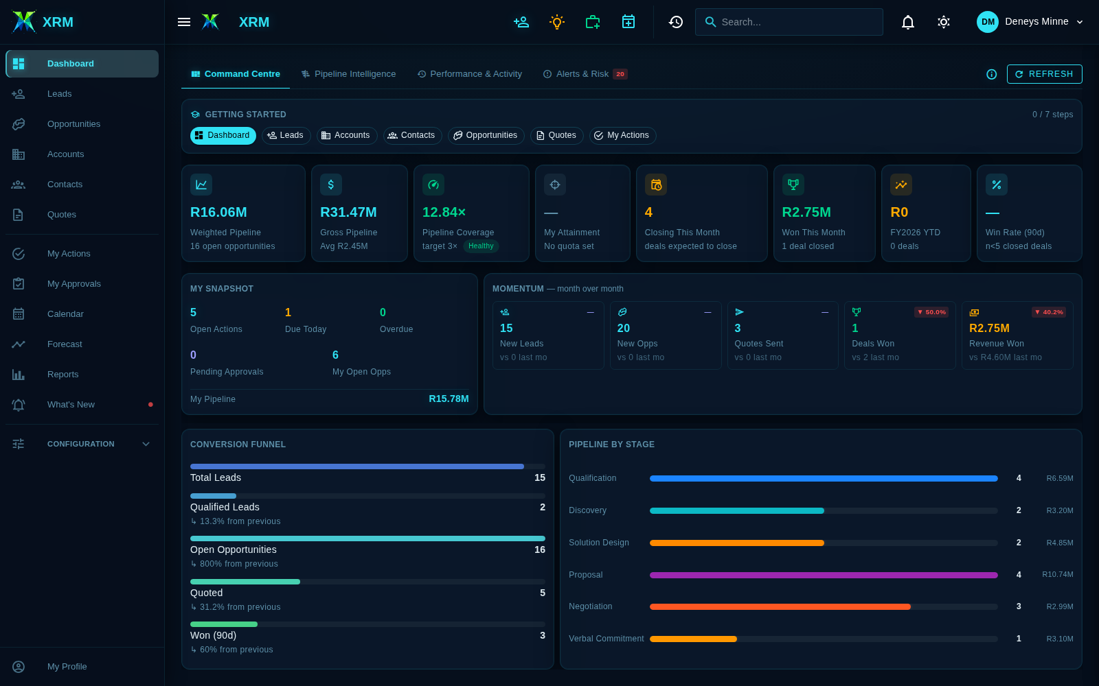
Task: Click the Quotes getting started chip
Action: coord(557,136)
